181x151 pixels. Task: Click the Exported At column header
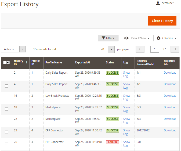coord(83,62)
